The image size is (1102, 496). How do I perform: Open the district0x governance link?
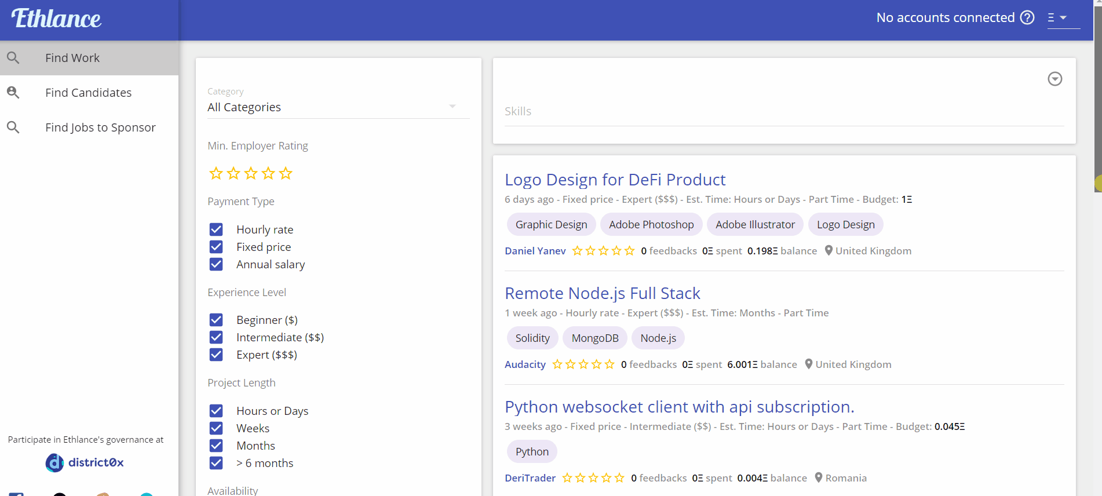[85, 462]
